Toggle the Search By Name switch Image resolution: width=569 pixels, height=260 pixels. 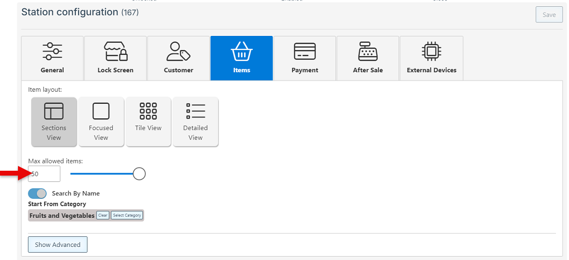(37, 194)
